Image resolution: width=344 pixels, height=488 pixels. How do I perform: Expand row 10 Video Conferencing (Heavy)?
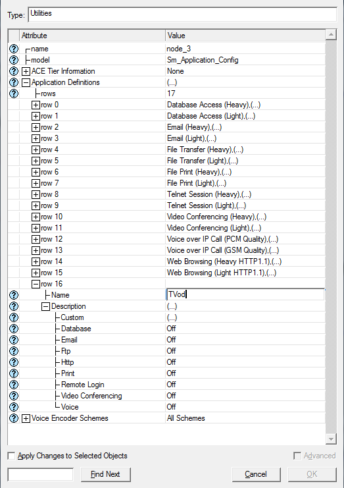36,217
